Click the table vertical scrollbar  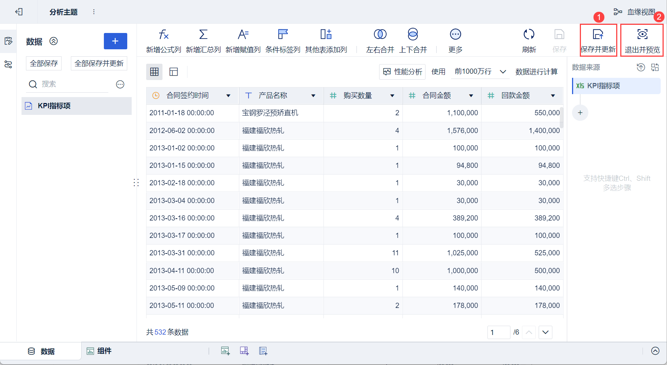562,118
